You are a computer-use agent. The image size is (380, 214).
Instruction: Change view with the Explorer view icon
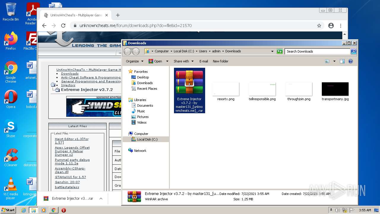click(327, 61)
